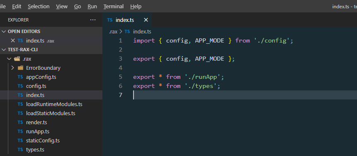Open the Selection menu
Viewport: 357px width, 156px height.
pos(39,7)
